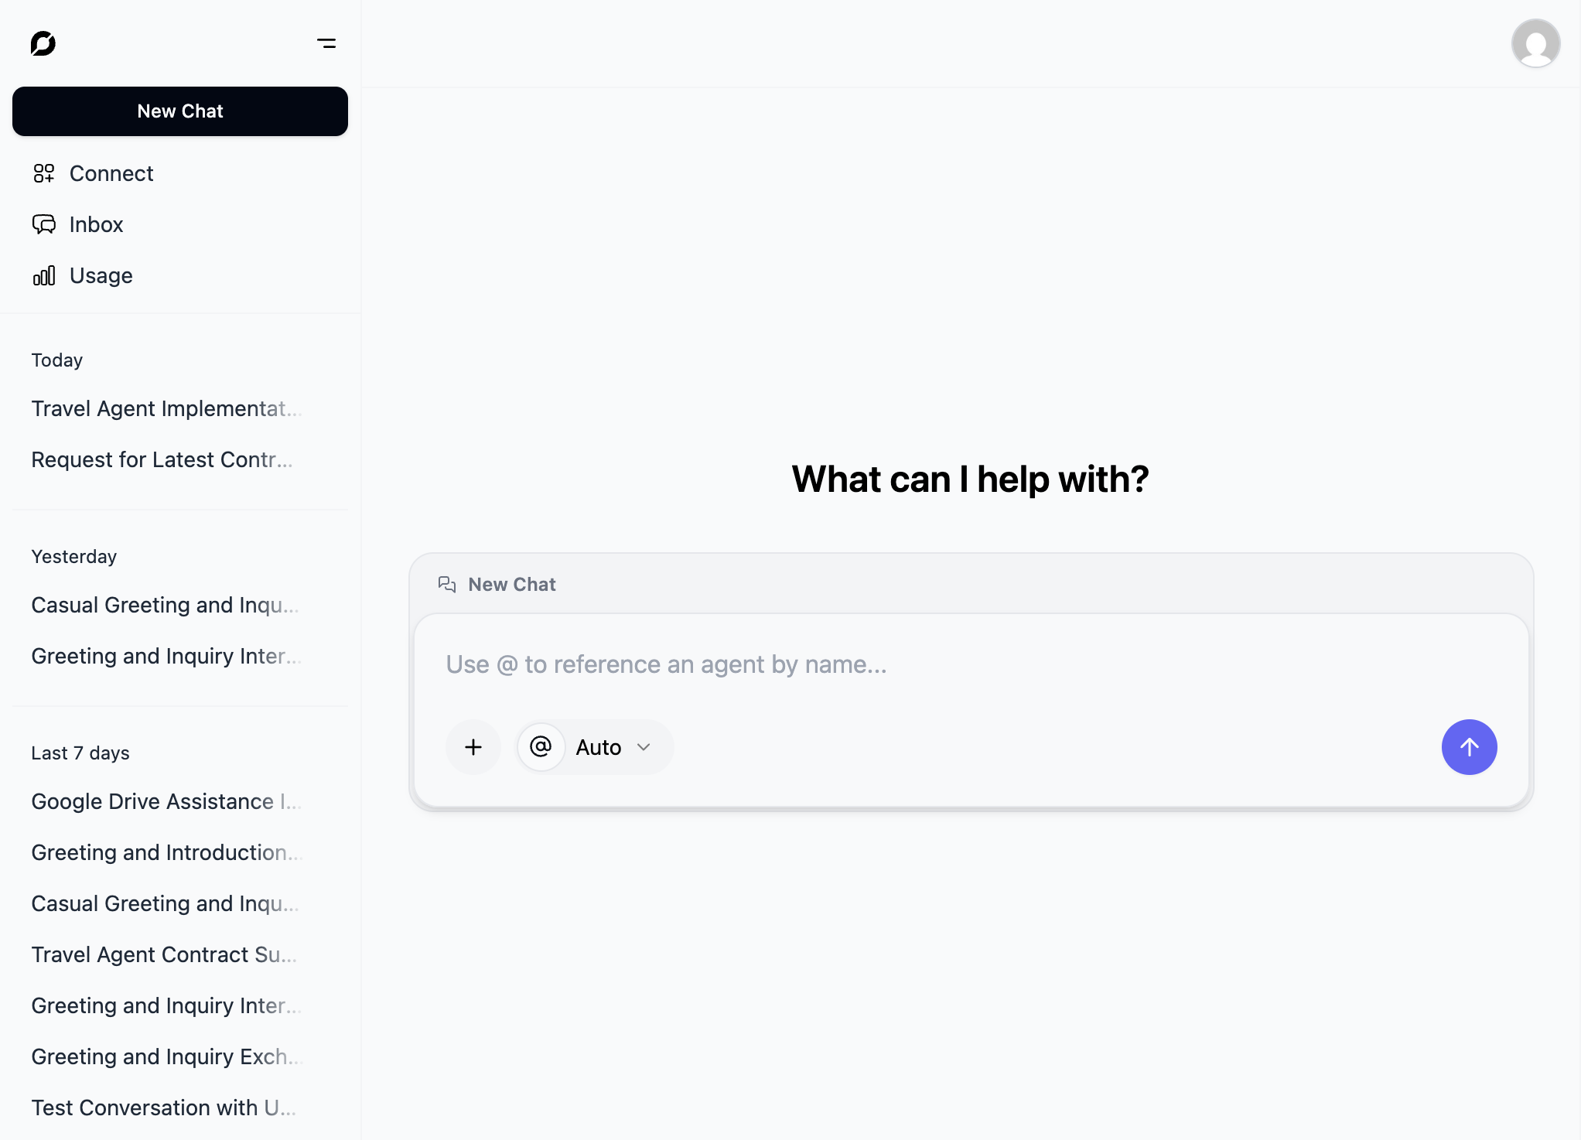Click the @ mention icon next to Auto

point(540,747)
